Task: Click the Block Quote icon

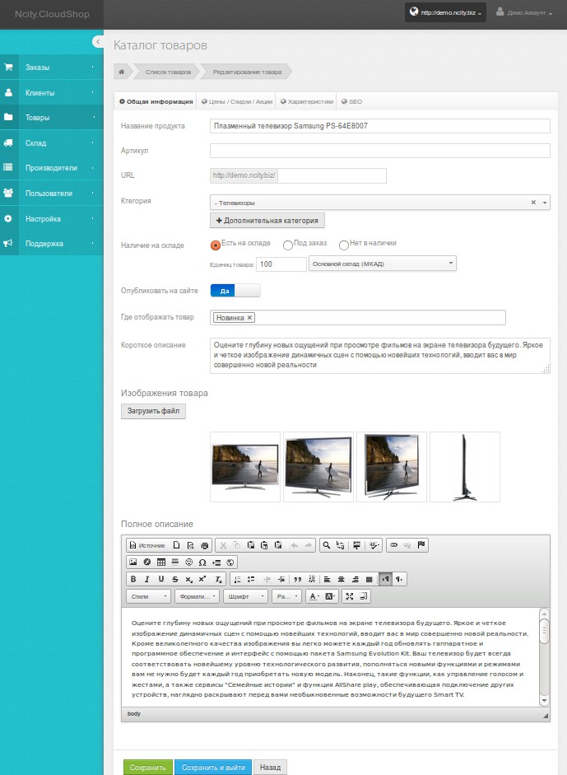Action: (x=297, y=579)
